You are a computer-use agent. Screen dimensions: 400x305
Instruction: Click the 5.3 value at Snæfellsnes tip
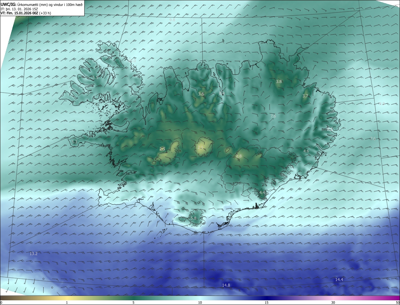(74, 142)
